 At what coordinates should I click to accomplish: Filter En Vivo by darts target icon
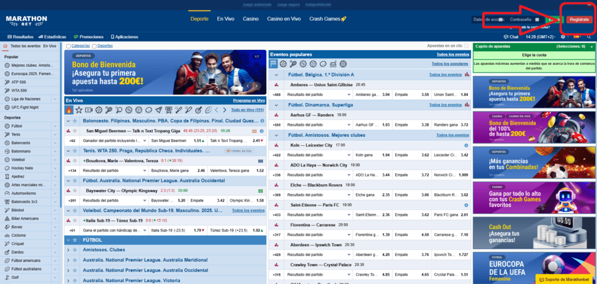click(x=199, y=110)
